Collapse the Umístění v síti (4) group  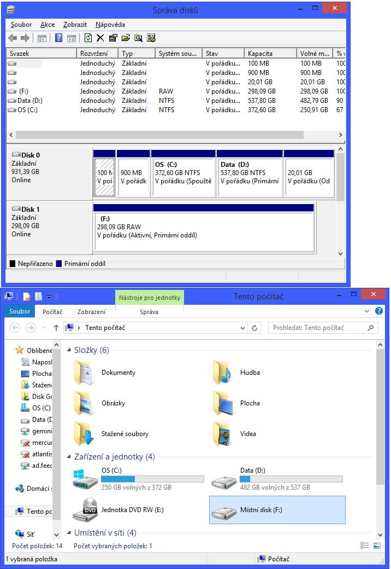[69, 533]
